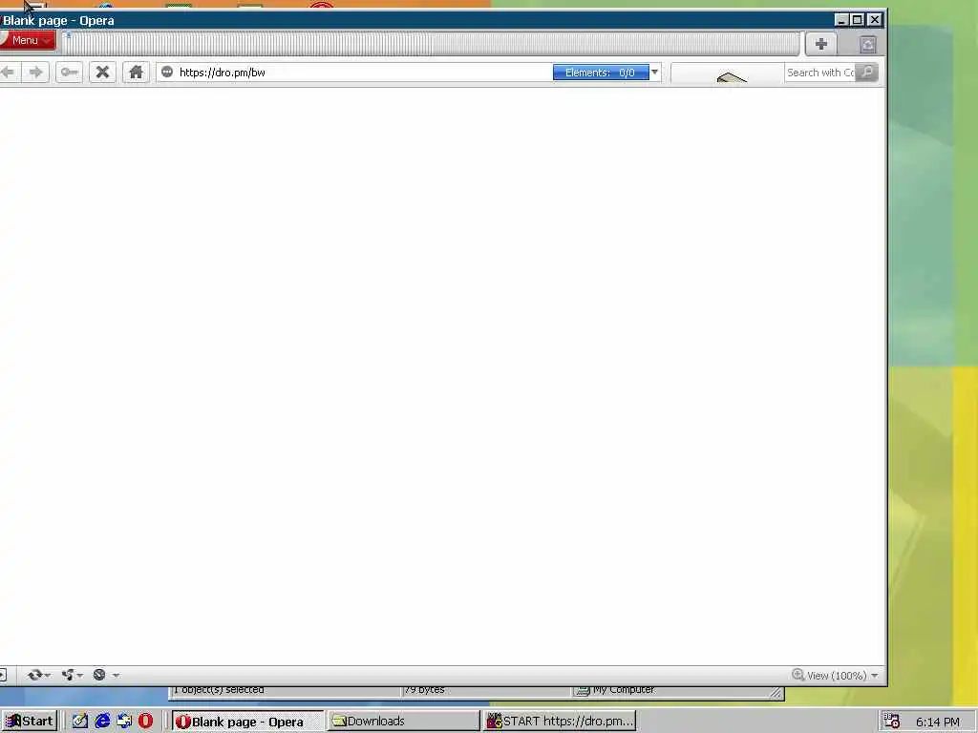Minimize the Opera window

tap(840, 20)
